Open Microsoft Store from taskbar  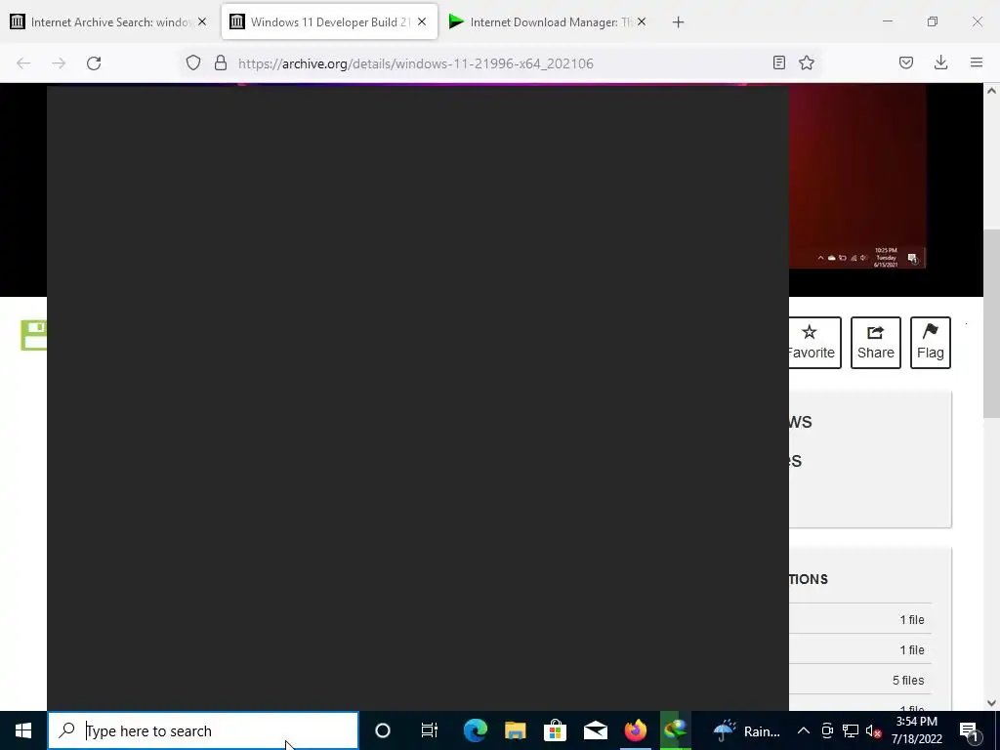tap(556, 730)
